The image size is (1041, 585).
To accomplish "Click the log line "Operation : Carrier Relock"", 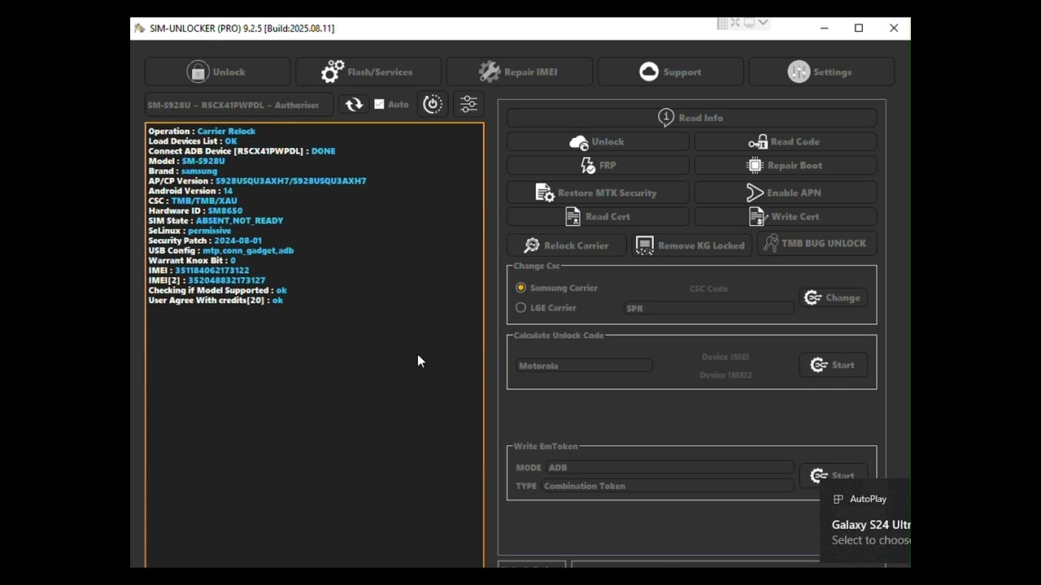I will [202, 131].
